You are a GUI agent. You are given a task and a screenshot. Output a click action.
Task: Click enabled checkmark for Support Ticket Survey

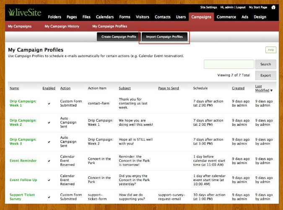(x=49, y=197)
